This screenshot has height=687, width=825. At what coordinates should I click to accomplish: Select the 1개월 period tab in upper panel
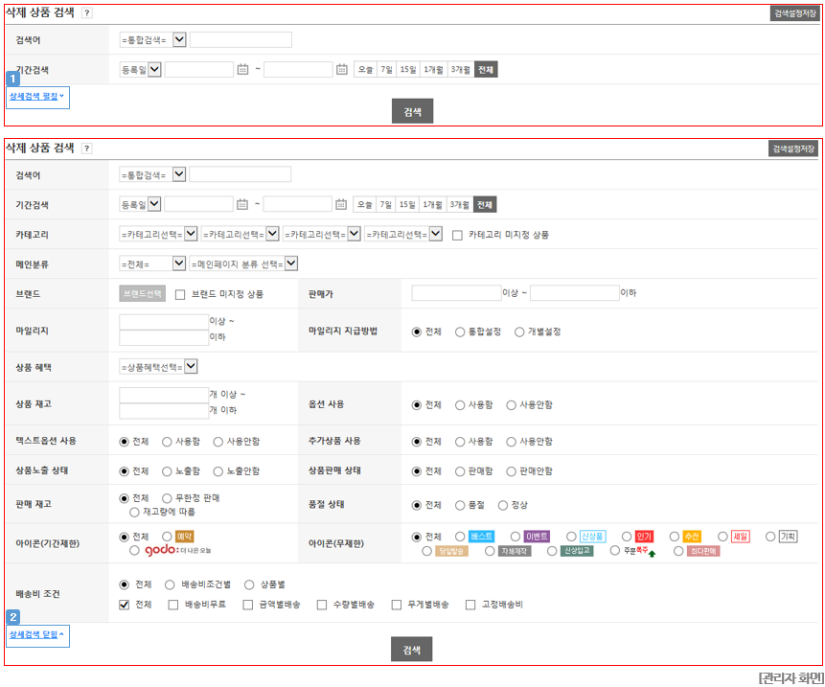[433, 69]
